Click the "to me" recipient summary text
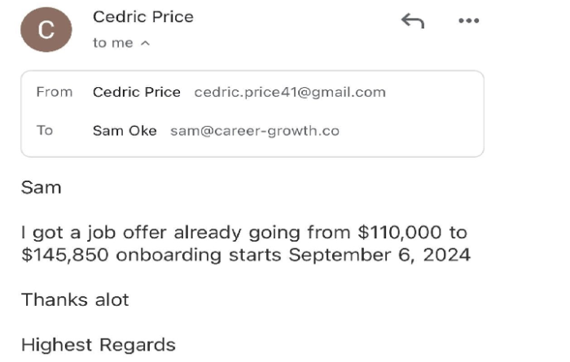The height and width of the screenshot is (362, 570). pos(112,43)
